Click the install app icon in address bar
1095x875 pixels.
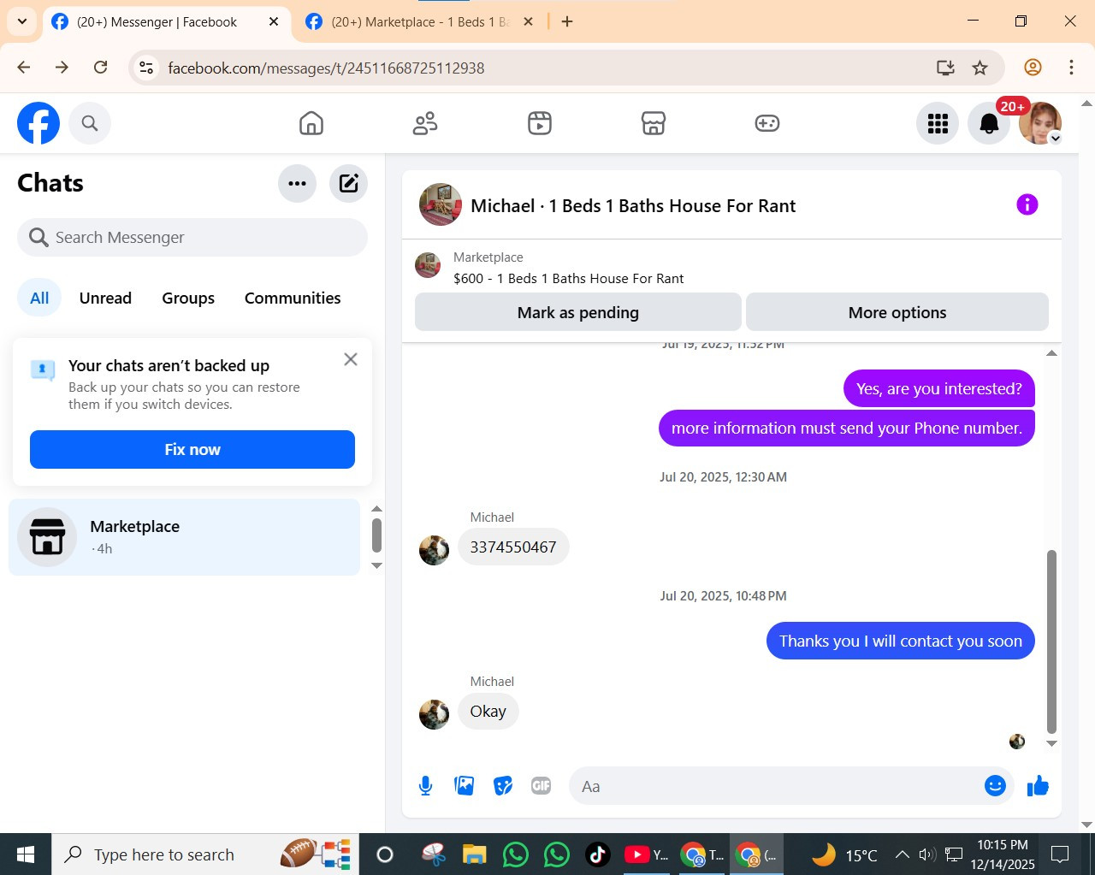(945, 68)
